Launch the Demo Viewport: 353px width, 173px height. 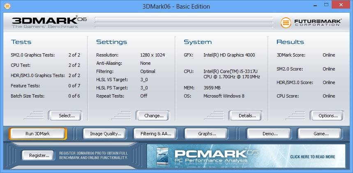click(x=269, y=134)
